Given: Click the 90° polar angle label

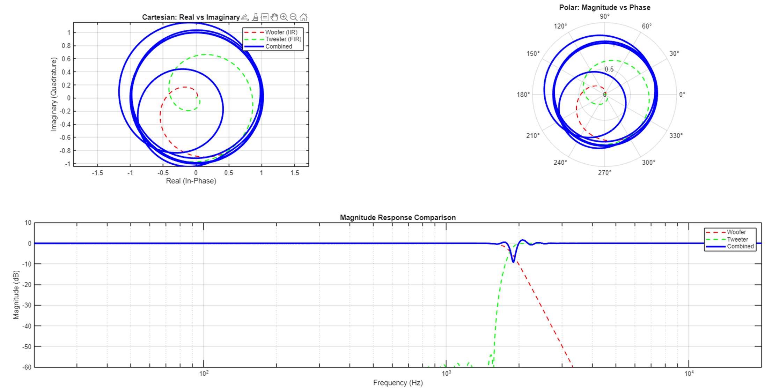Looking at the screenshot, I should [605, 16].
